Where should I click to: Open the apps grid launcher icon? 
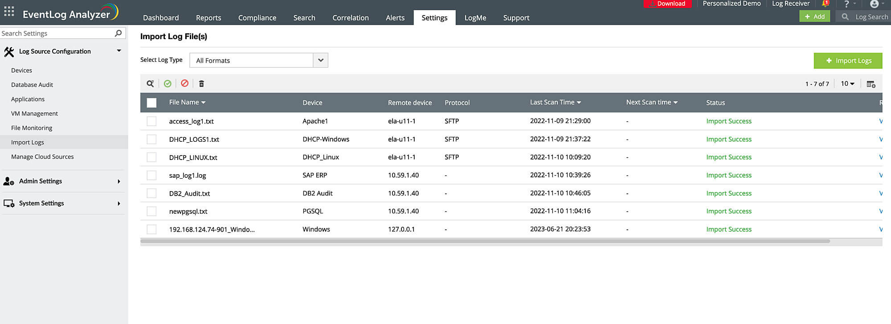point(9,11)
